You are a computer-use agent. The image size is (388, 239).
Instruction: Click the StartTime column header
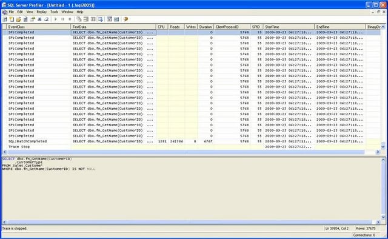[x=289, y=27]
